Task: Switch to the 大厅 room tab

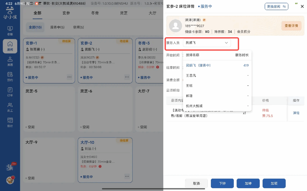Action: (152, 13)
